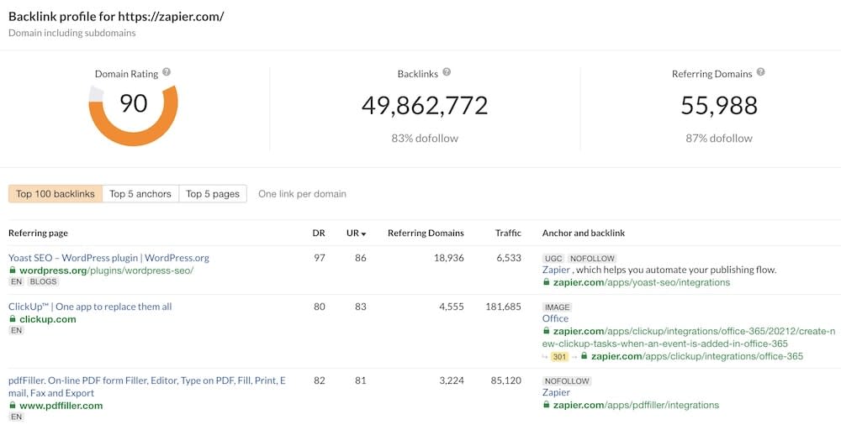Click the lock icon beside wordpress.org URL
The width and height of the screenshot is (841, 425).
coord(13,270)
